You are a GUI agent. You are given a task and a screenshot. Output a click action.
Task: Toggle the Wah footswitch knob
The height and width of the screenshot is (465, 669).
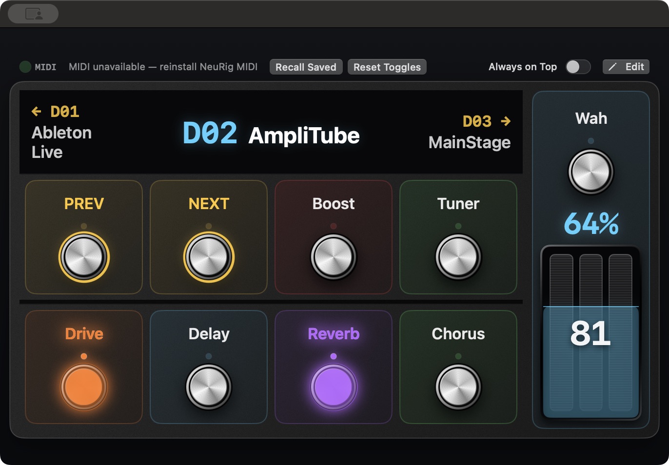591,172
